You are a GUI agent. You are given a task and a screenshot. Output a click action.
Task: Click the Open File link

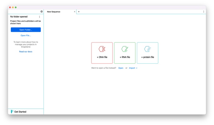coord(26,35)
